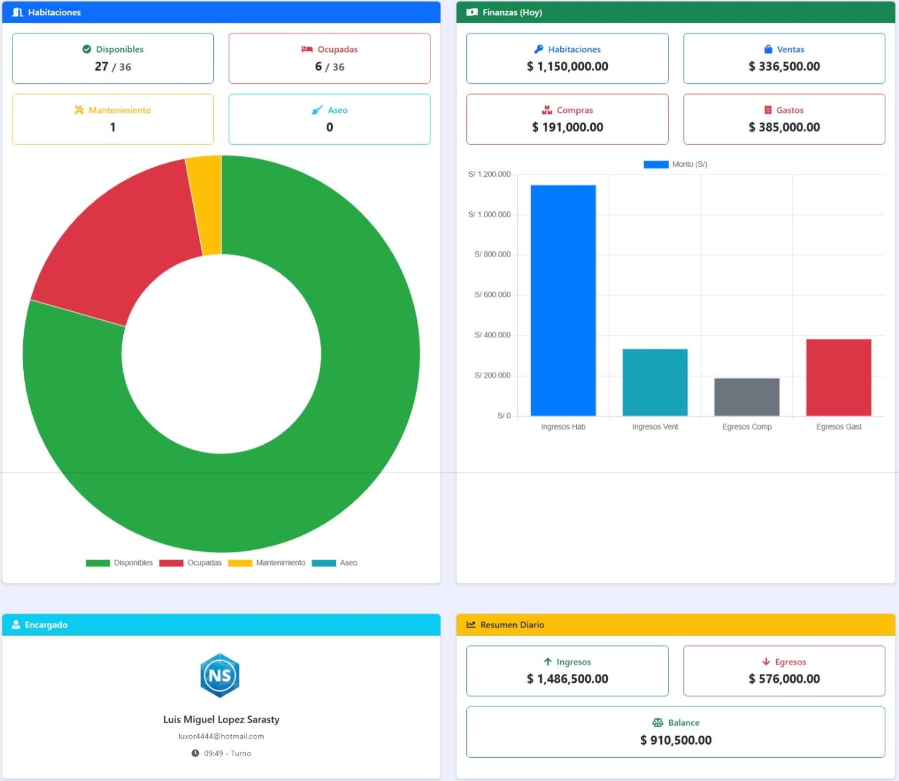Click the NS hexagon avatar logo
The image size is (899, 781).
[x=220, y=676]
